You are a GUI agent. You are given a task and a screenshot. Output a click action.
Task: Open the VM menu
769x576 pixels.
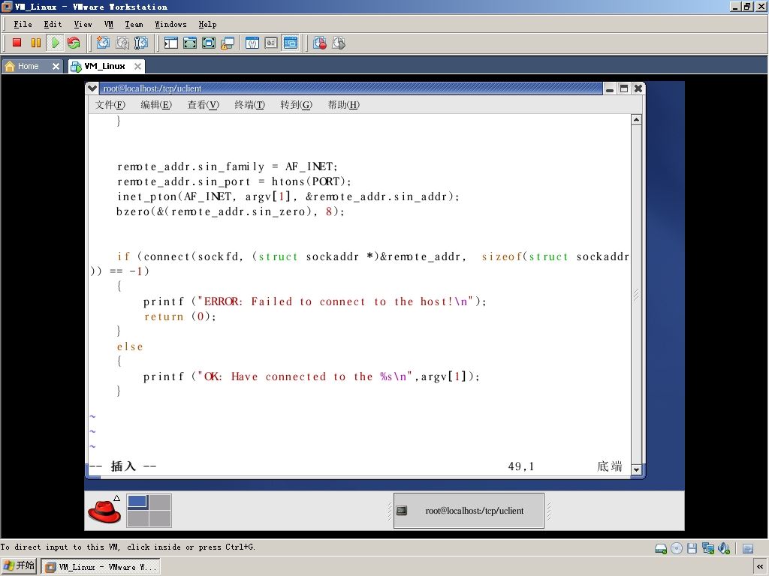click(x=108, y=24)
